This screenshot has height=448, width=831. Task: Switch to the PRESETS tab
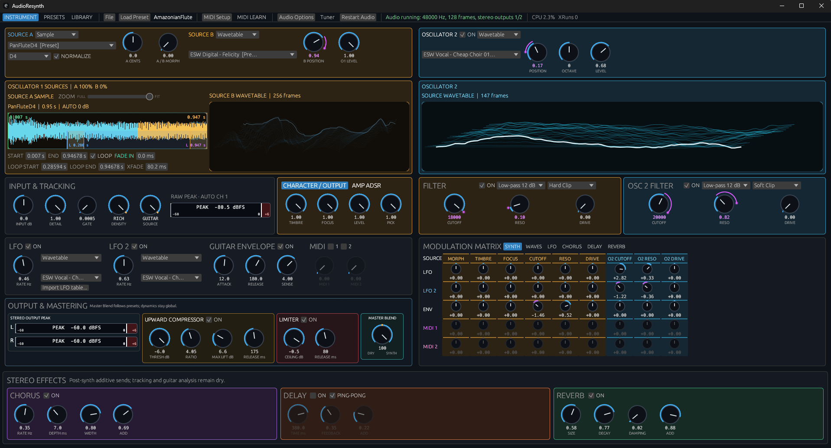[x=54, y=17]
